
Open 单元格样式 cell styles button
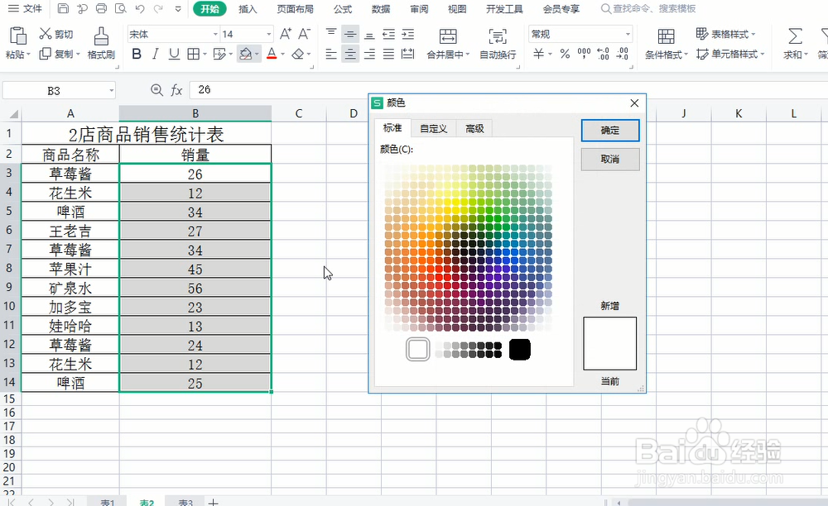point(730,54)
